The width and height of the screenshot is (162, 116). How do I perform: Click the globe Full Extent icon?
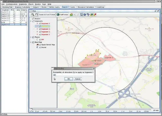(x=58, y=15)
